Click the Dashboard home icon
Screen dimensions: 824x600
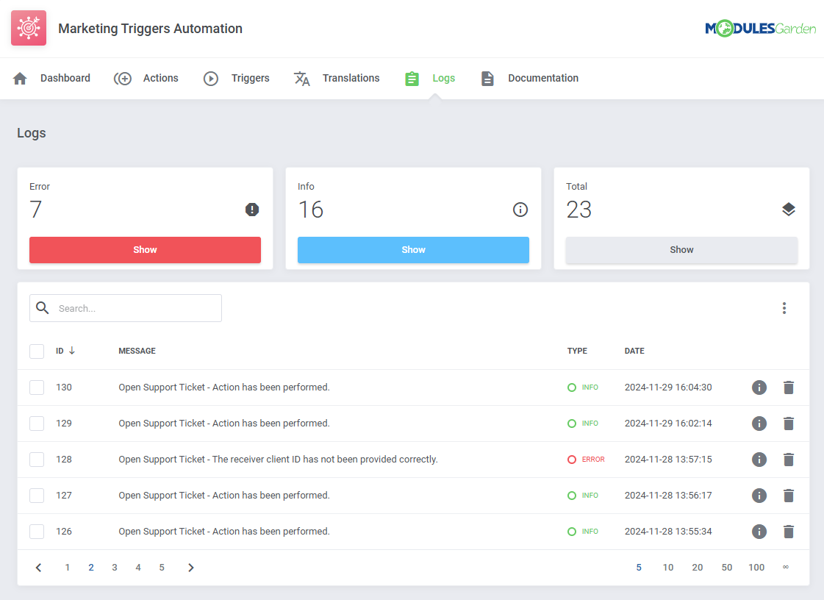click(x=20, y=79)
